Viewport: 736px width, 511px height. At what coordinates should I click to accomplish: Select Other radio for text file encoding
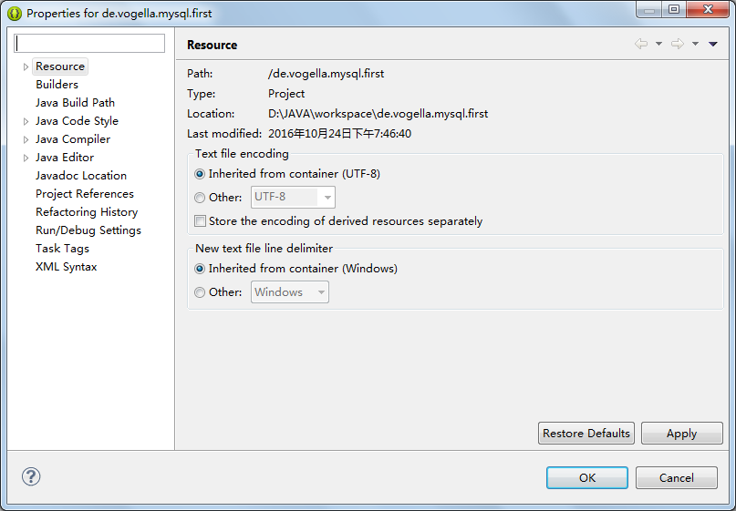(x=200, y=197)
